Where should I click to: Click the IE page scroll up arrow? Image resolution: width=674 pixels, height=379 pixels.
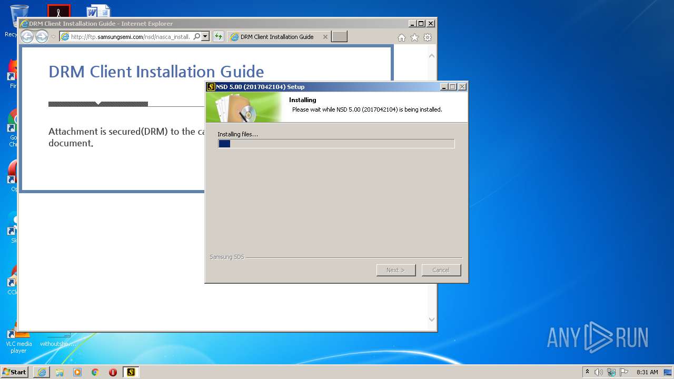[x=432, y=55]
